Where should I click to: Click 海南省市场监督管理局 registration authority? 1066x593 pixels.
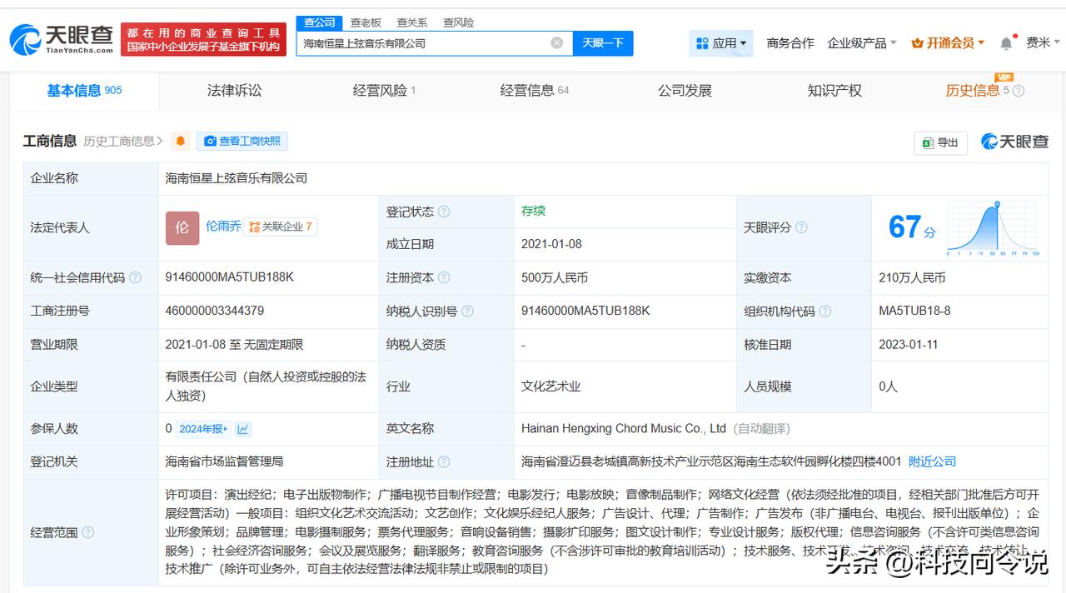(224, 461)
